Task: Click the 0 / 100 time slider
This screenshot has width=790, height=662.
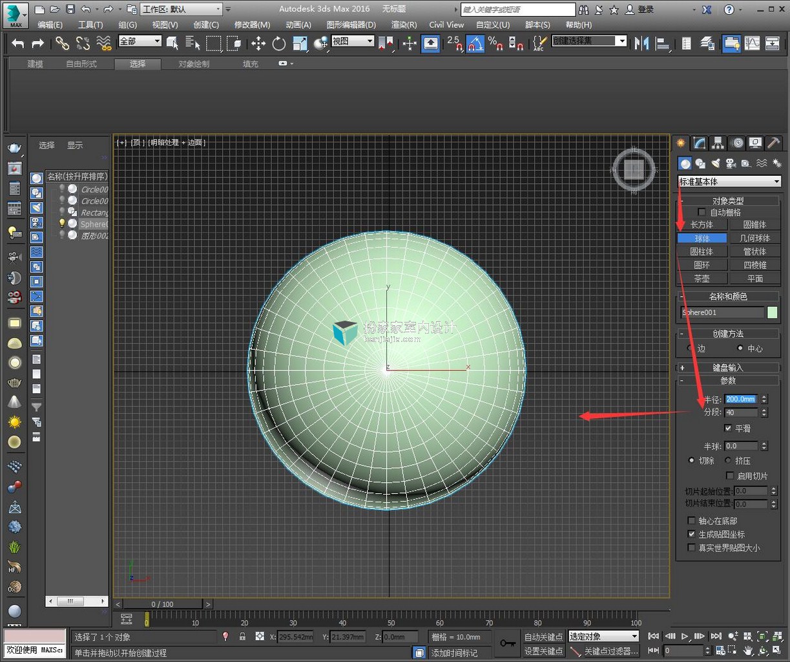Action: click(163, 604)
